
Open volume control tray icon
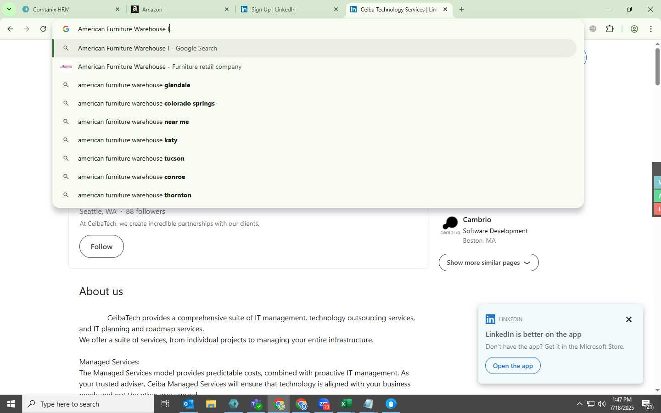[601, 404]
